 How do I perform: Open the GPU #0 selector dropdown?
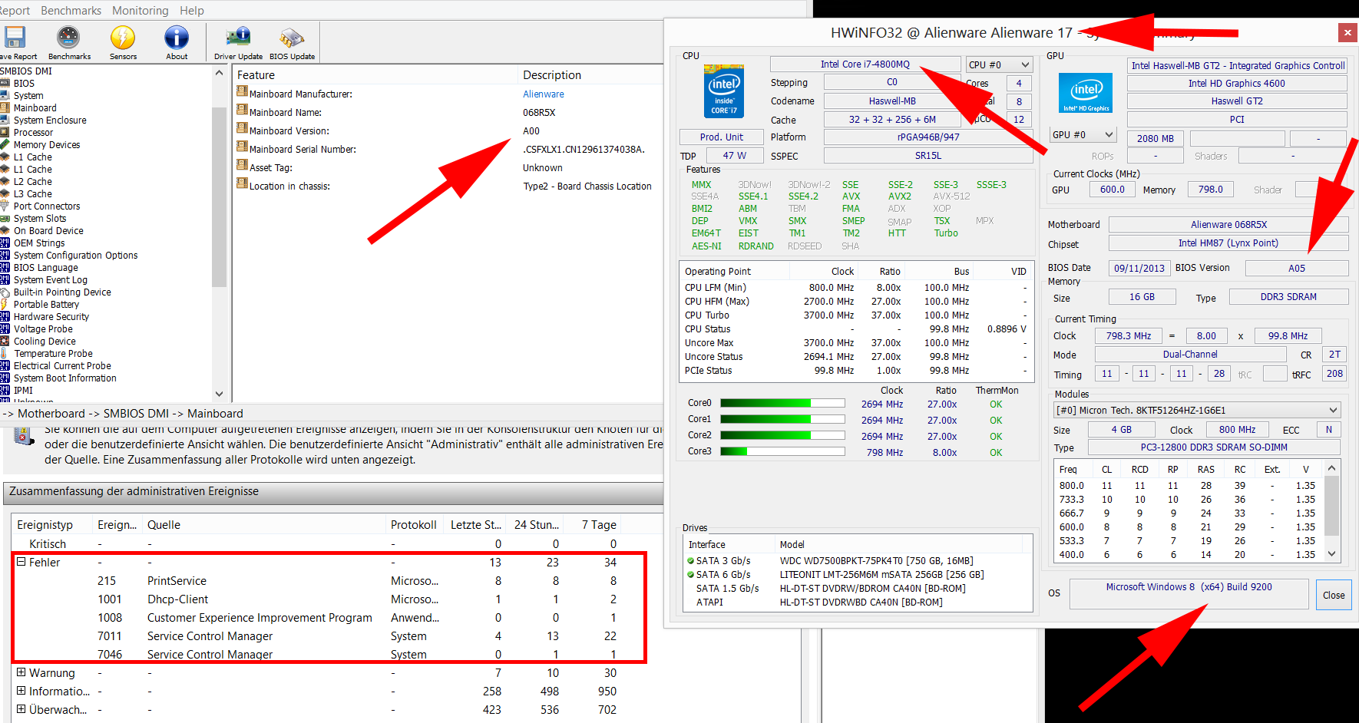pos(1083,135)
